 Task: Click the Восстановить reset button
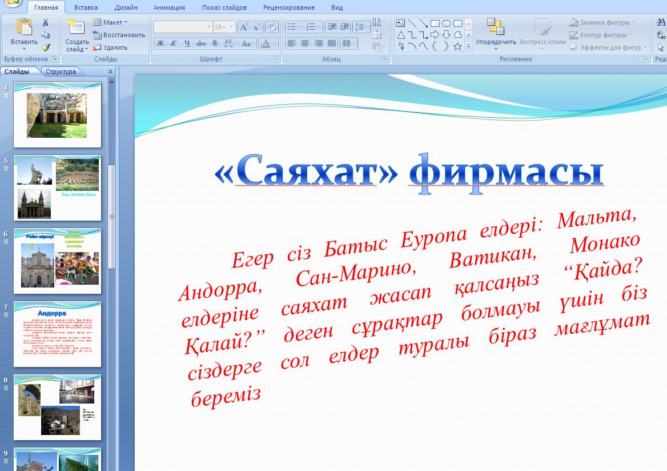119,35
